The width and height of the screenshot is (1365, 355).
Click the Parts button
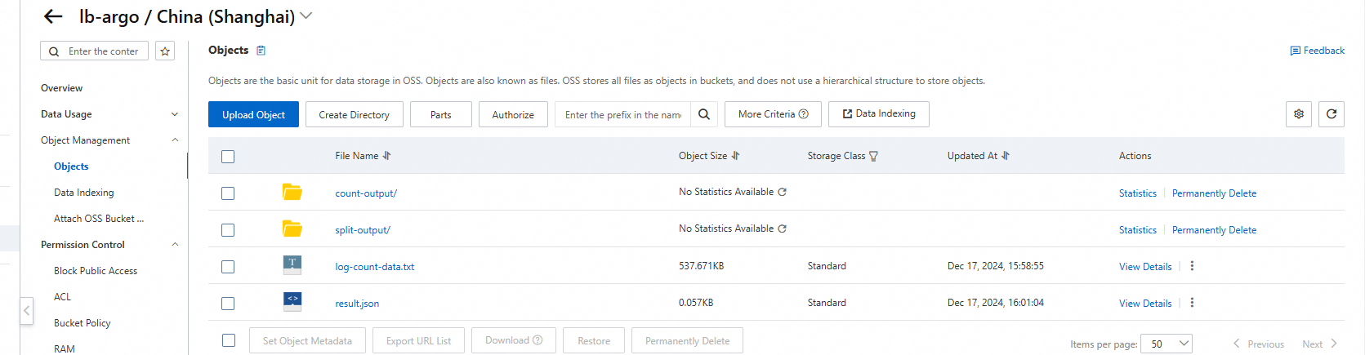coord(441,114)
